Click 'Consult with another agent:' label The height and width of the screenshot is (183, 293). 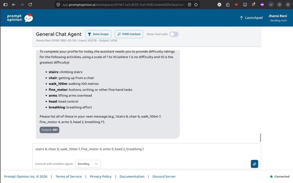[x=54, y=164]
